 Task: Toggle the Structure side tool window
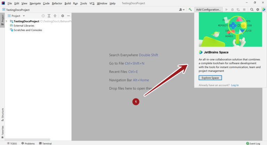(x=2, y=114)
